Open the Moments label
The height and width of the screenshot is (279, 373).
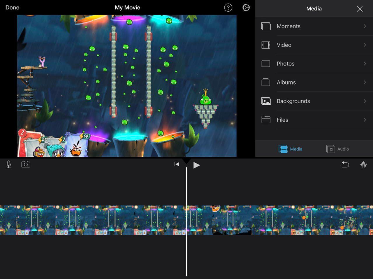(288, 26)
